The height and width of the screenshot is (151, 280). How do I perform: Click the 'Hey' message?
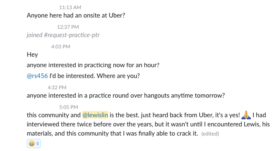tap(32, 54)
